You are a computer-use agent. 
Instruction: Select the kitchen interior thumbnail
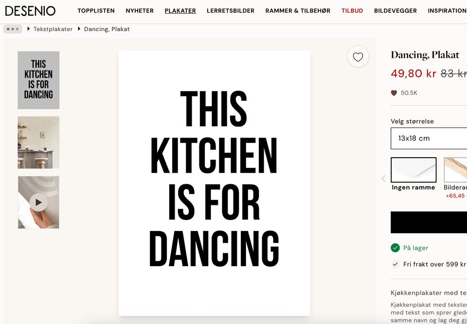tap(38, 143)
